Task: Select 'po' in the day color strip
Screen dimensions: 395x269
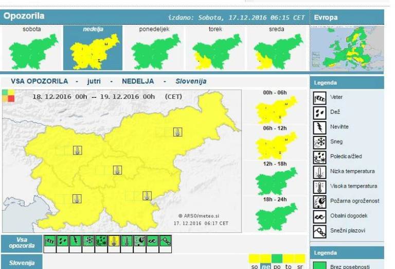Action: (278, 266)
